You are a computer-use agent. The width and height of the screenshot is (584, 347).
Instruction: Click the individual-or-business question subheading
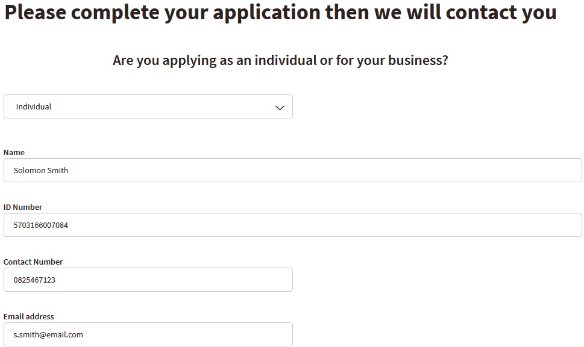280,61
